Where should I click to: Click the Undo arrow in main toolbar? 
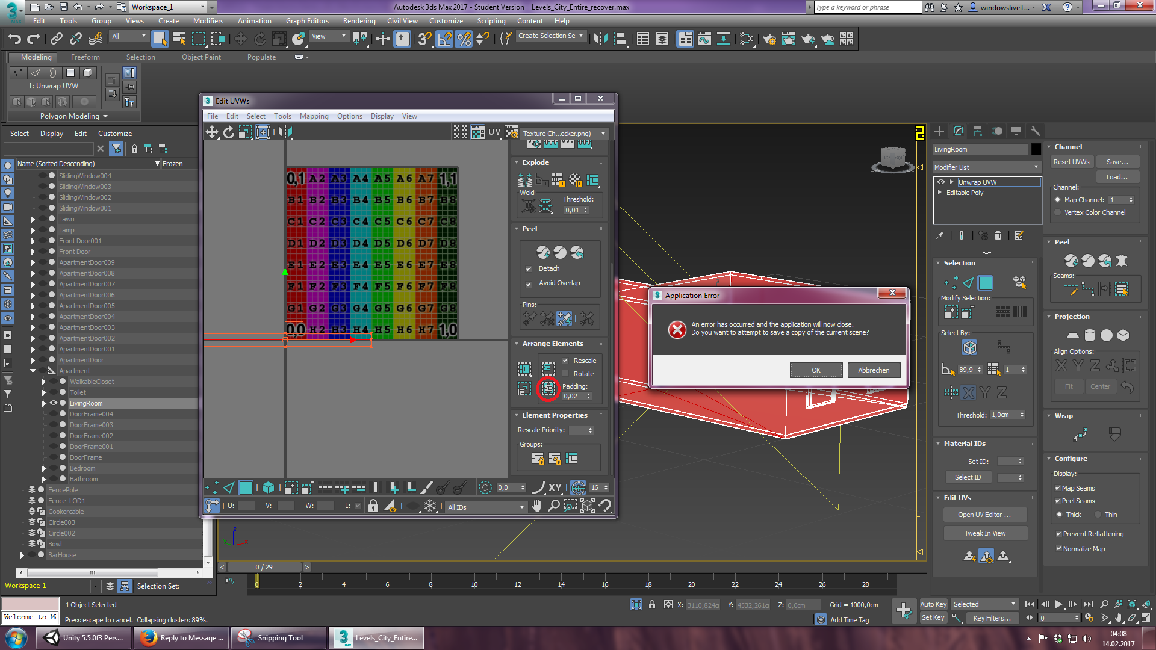[x=14, y=39]
